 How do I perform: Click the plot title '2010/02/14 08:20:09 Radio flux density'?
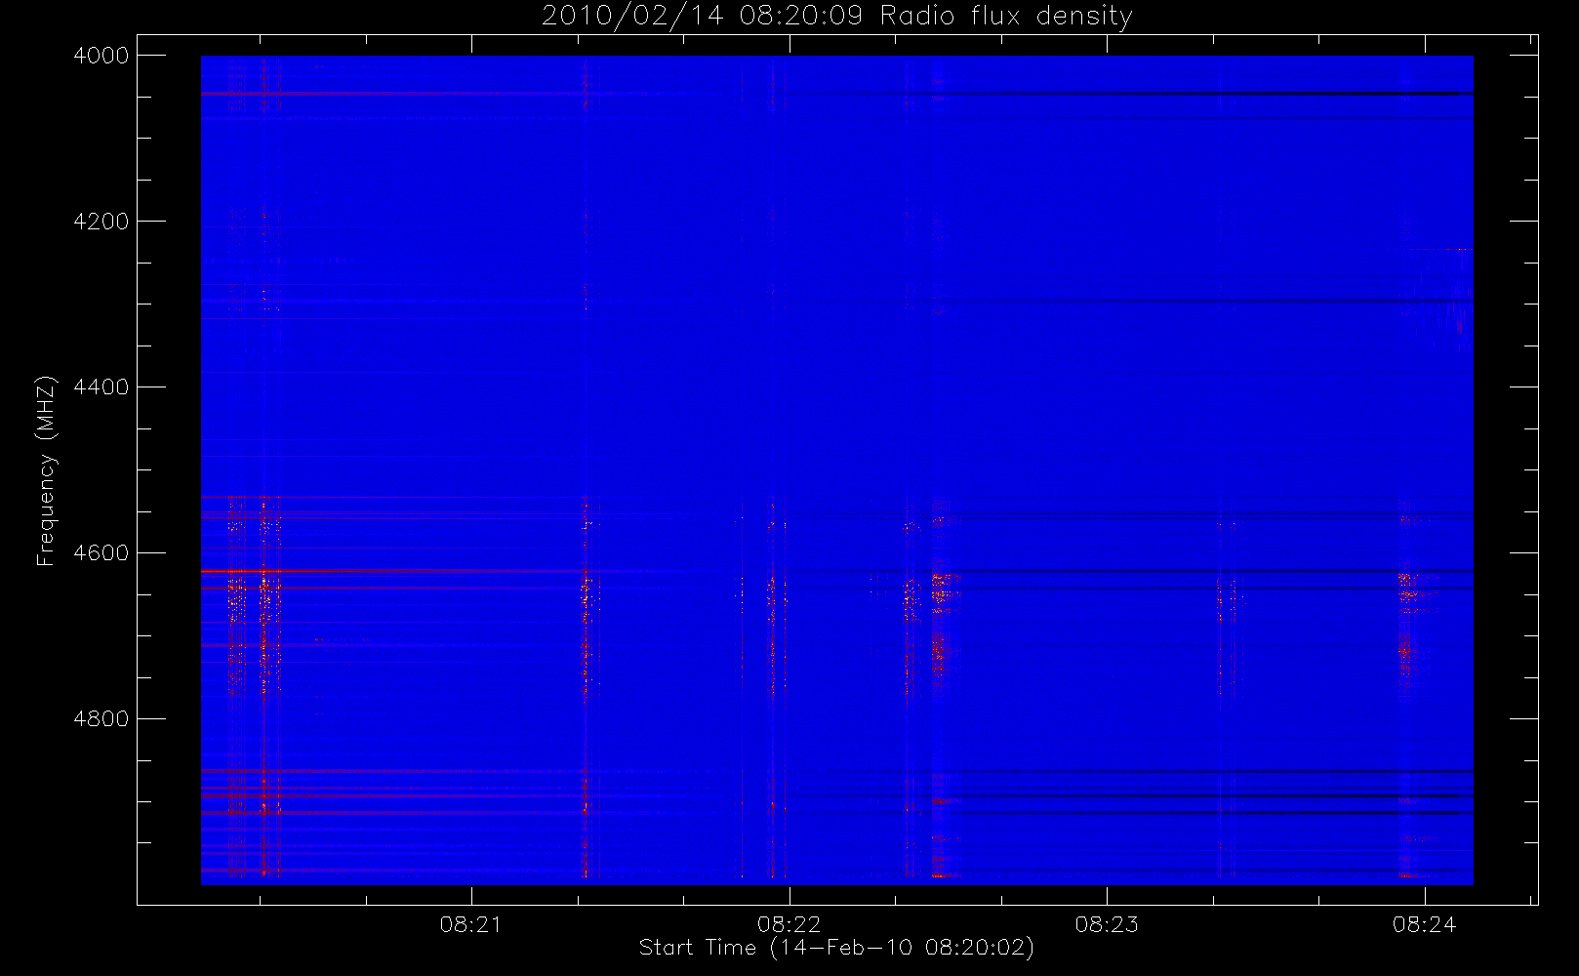[837, 17]
